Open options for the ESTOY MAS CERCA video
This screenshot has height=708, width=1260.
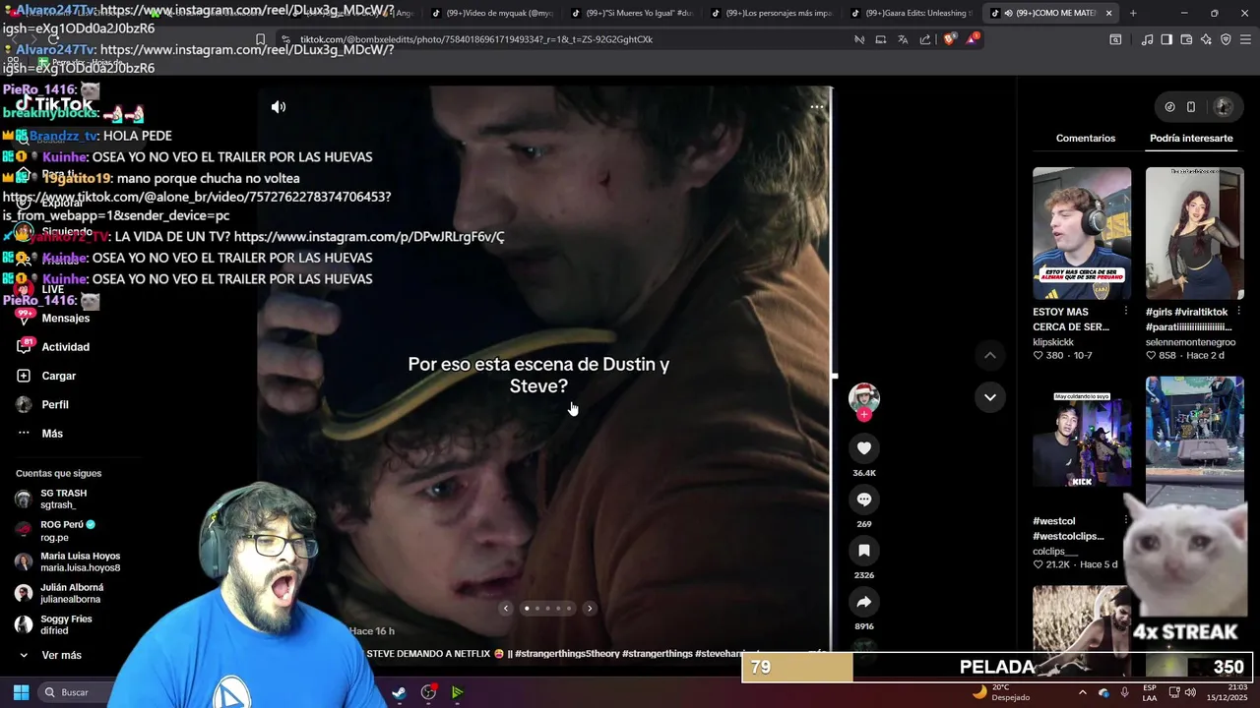(1125, 312)
